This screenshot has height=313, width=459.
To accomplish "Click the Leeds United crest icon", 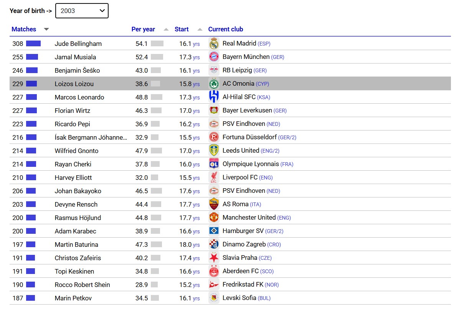I will 214,151.
